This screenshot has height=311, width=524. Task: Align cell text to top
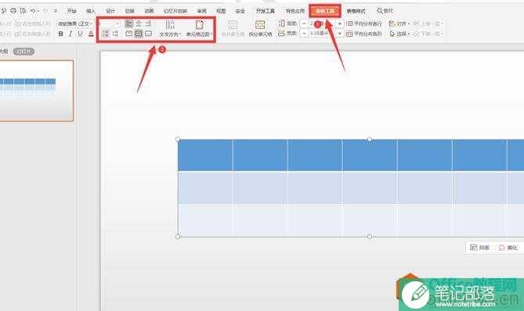point(128,34)
